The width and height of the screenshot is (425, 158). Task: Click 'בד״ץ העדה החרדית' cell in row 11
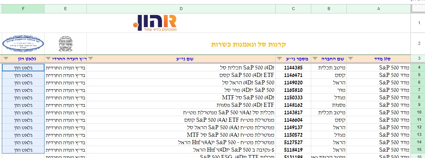[65, 120]
